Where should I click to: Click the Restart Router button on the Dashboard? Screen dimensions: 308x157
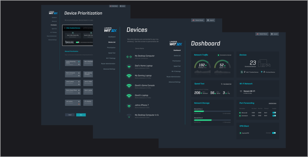[262, 34]
